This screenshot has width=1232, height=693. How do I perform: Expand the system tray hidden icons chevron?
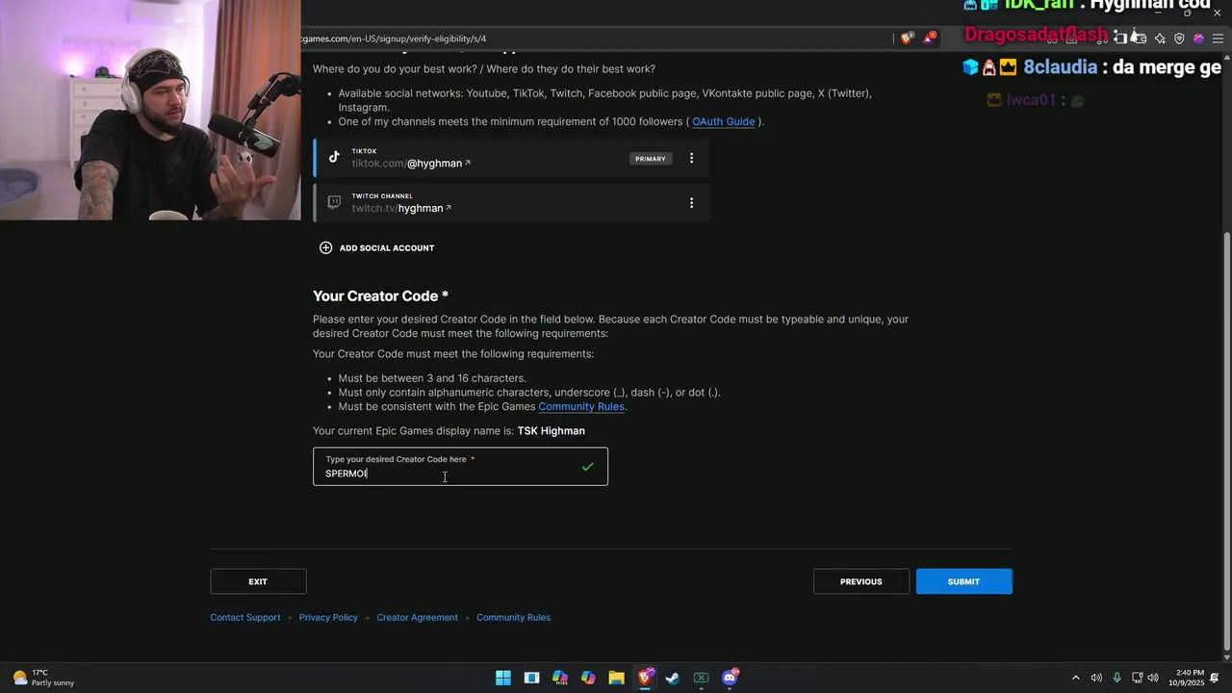click(x=1076, y=678)
